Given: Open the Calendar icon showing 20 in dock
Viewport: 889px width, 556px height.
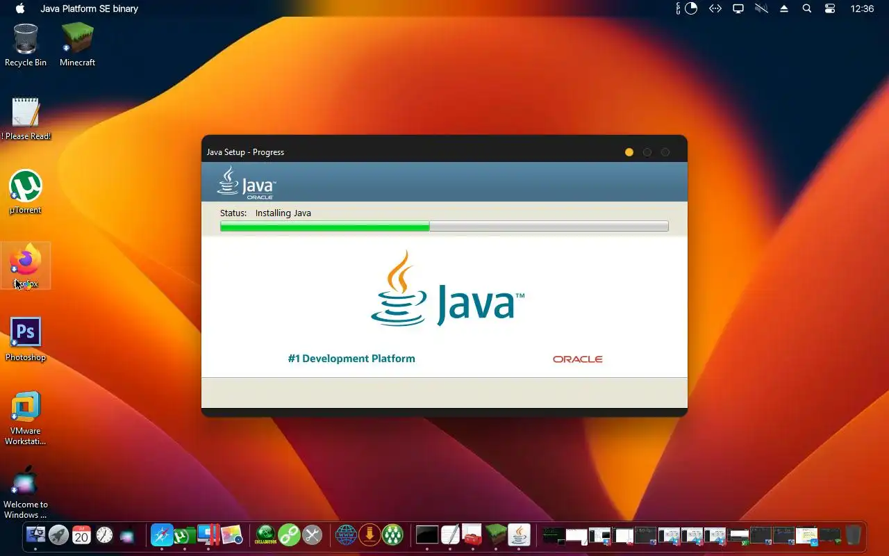Looking at the screenshot, I should (81, 534).
